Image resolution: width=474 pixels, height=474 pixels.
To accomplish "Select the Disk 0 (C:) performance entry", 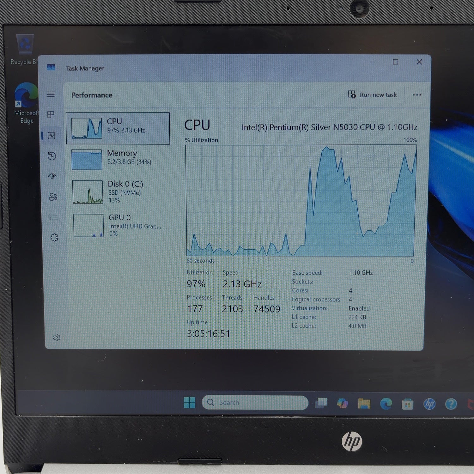I will (119, 192).
